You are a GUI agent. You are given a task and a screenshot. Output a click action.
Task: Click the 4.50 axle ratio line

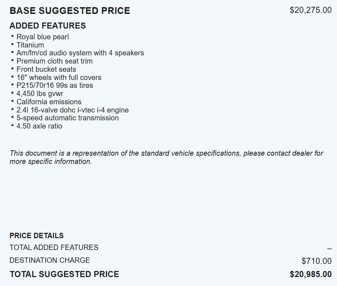click(x=39, y=126)
